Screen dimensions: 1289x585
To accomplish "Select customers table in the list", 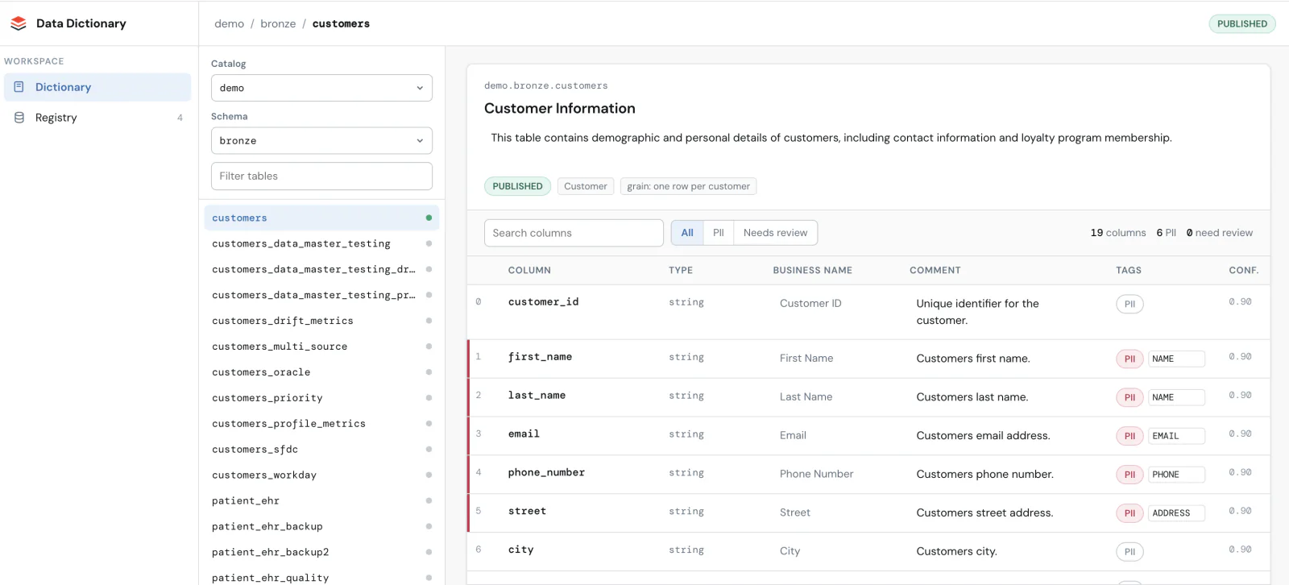I will pos(321,218).
